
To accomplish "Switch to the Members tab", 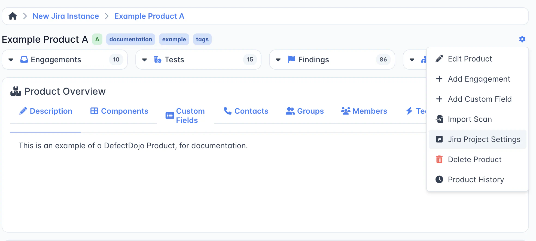I will click(x=364, y=111).
